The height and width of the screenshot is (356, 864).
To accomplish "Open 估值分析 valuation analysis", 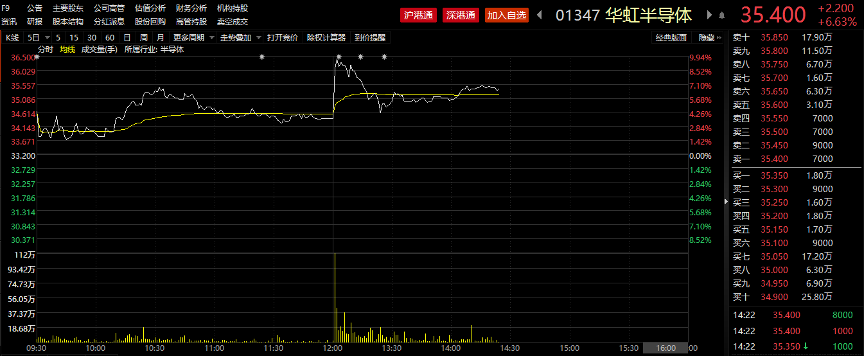I will coord(150,8).
